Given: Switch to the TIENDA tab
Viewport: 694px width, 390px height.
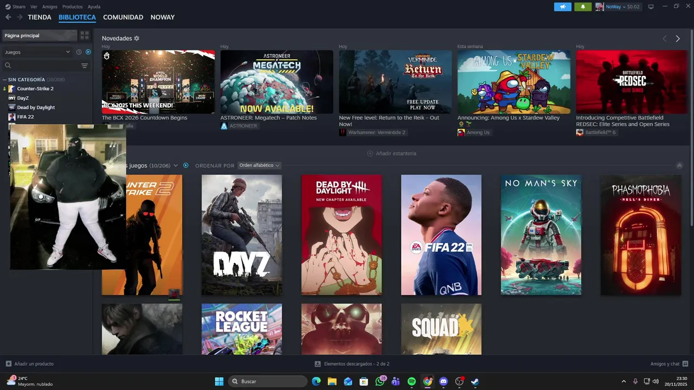Looking at the screenshot, I should pos(40,17).
